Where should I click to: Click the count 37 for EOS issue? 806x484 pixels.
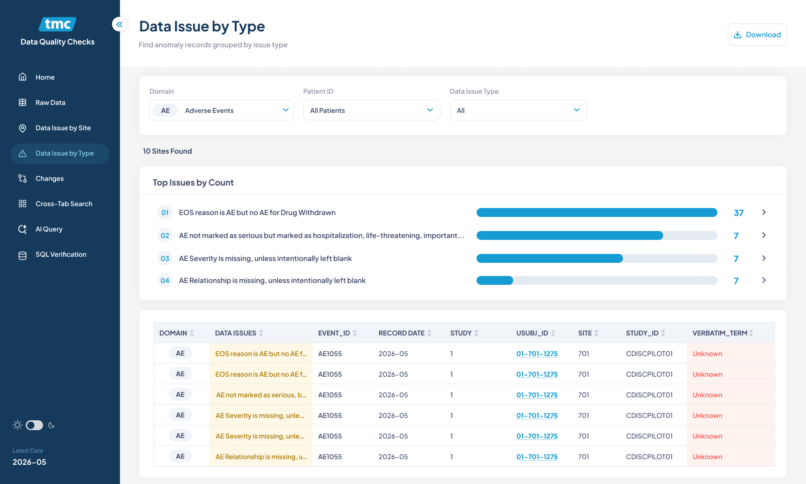739,213
